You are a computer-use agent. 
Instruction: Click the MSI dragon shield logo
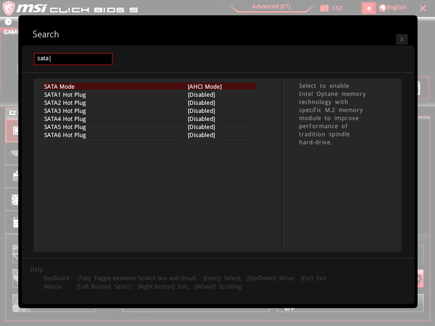coord(9,8)
